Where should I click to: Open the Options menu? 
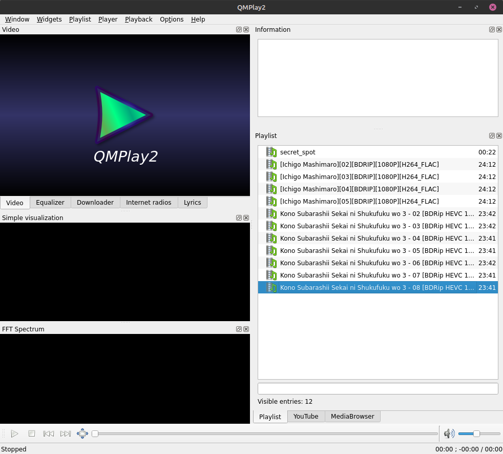(172, 19)
